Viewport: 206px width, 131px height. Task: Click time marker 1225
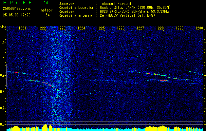click(101, 28)
